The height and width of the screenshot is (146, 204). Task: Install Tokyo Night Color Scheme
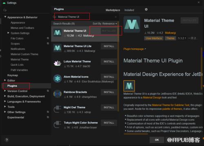pyautogui.click(x=109, y=123)
